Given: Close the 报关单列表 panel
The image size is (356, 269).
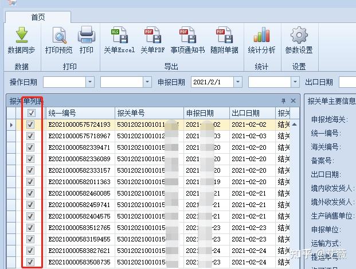Looking at the screenshot, I should (293, 100).
